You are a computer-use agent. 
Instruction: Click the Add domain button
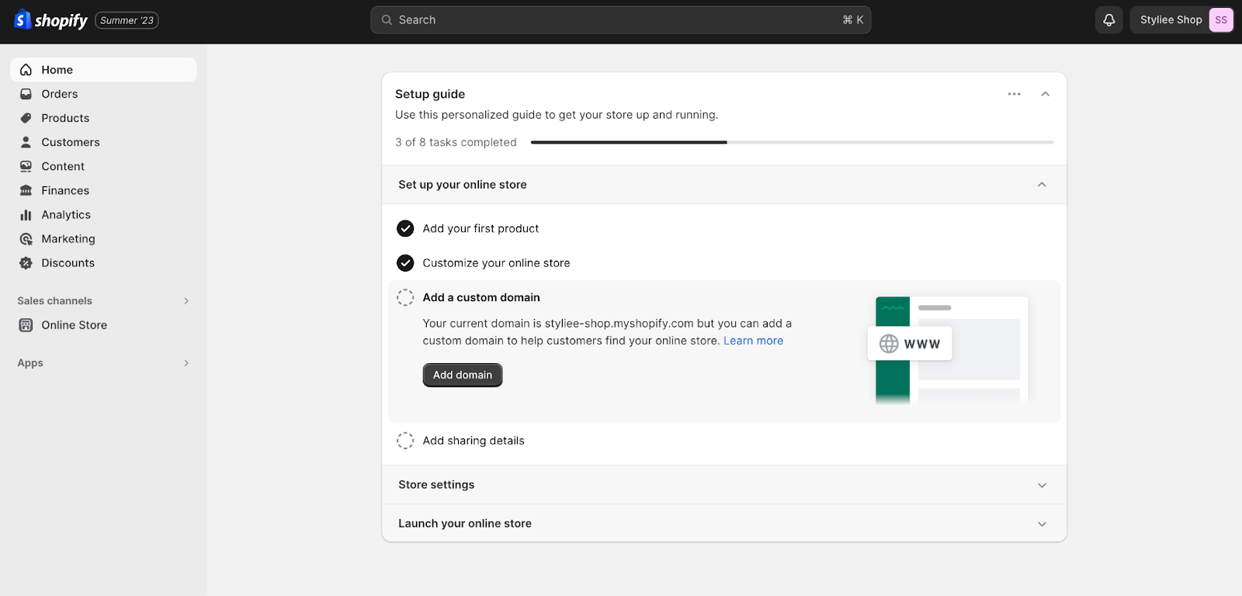point(463,375)
